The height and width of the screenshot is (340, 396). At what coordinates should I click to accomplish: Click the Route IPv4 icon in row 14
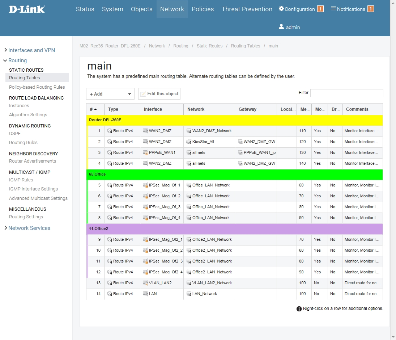point(110,294)
